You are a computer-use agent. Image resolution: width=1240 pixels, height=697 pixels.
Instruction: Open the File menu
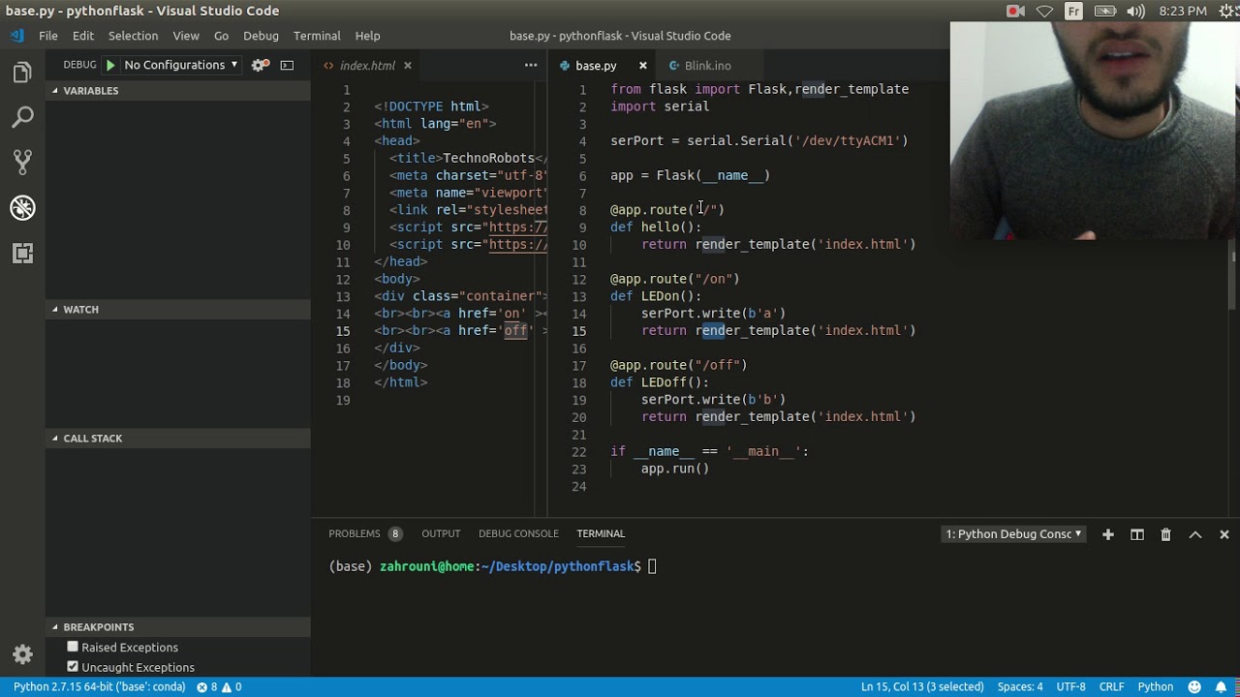click(x=48, y=36)
